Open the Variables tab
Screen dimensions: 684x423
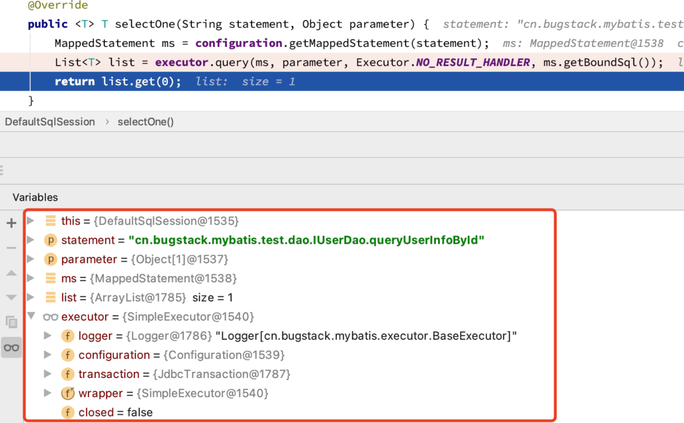point(35,197)
